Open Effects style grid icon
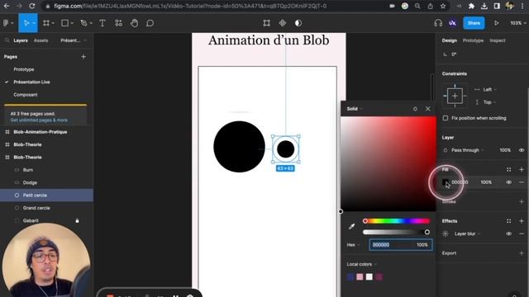529x297 pixels. click(509, 221)
